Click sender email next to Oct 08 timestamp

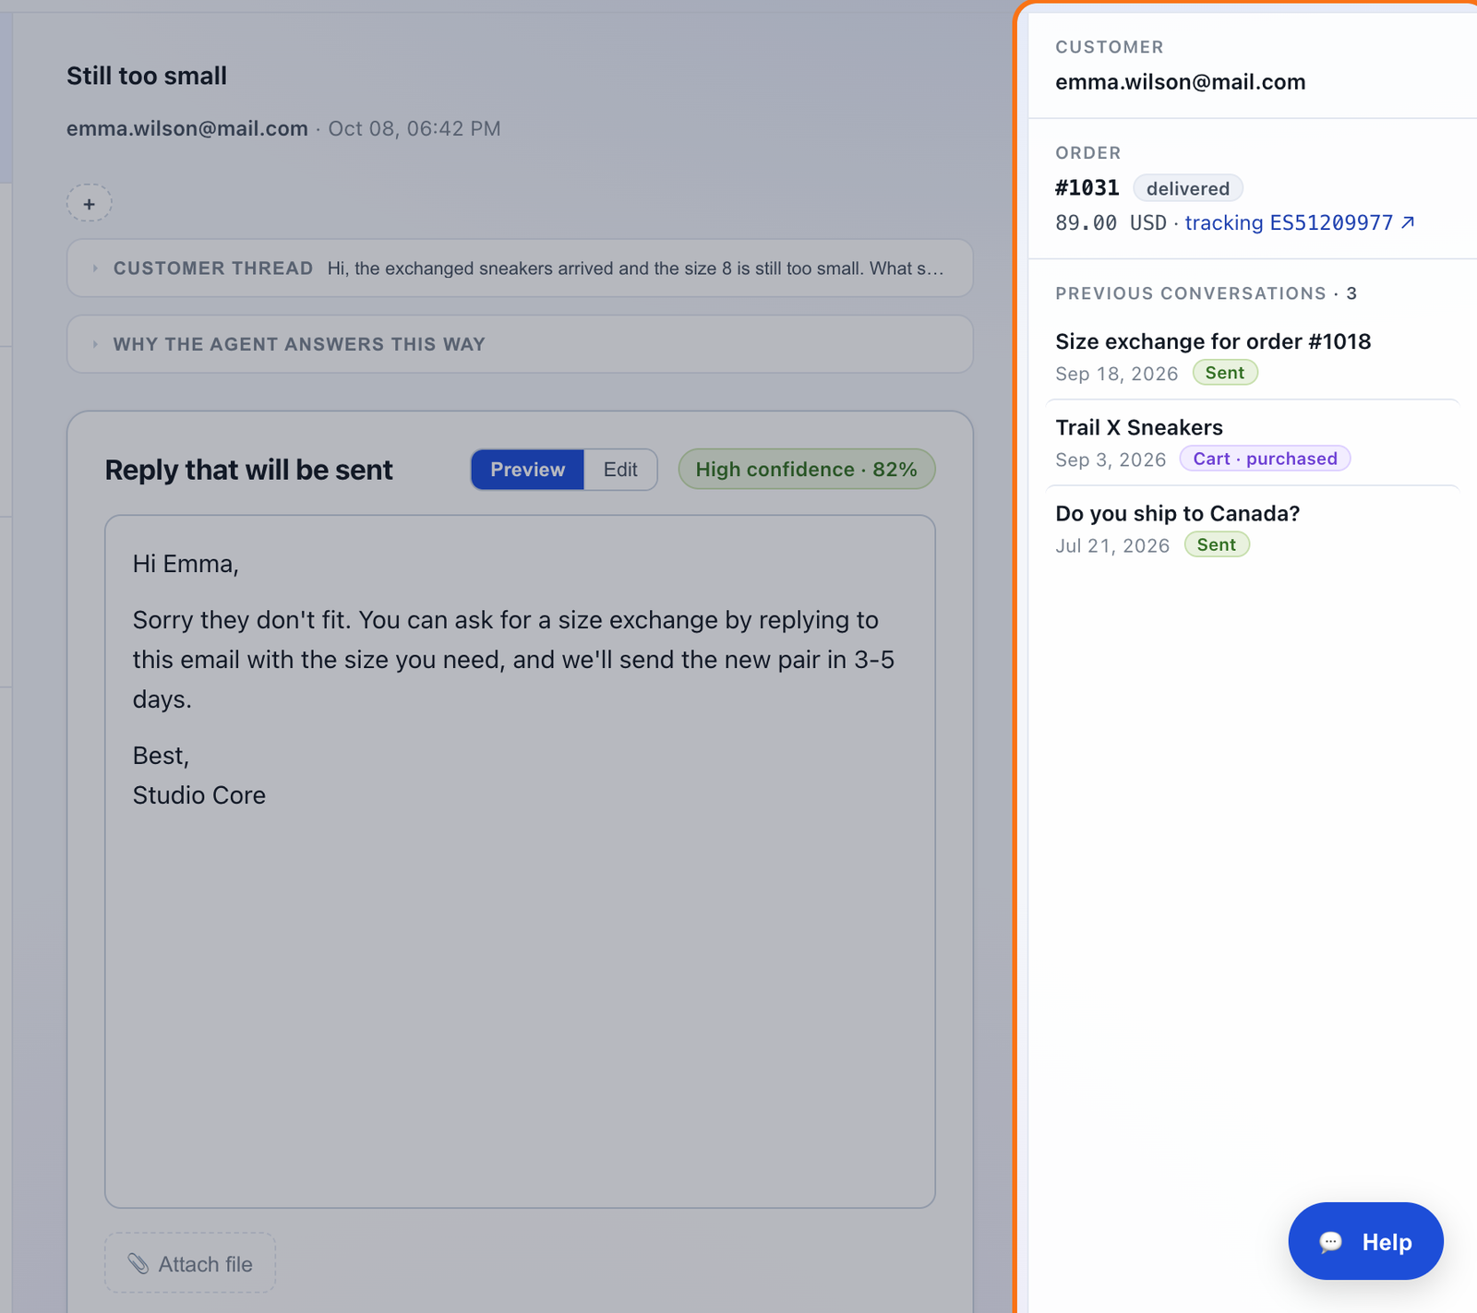[x=187, y=128]
